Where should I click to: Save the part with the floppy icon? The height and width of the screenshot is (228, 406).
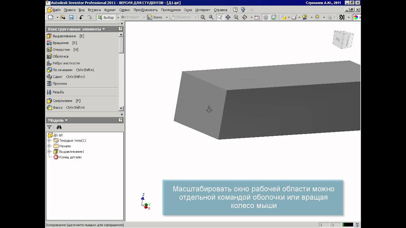pos(71,17)
